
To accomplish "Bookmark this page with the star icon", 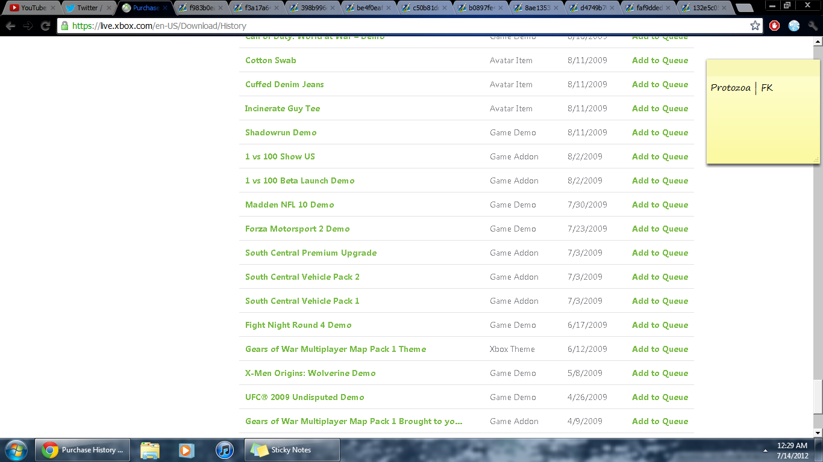I will click(x=755, y=26).
